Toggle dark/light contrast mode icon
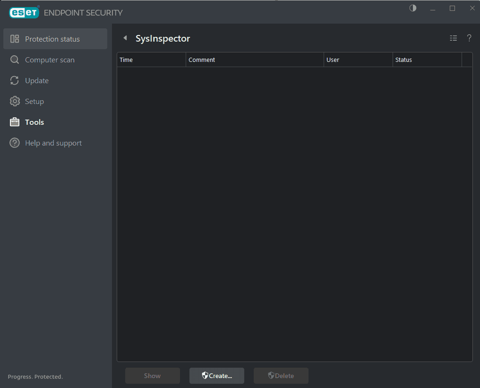This screenshot has height=388, width=480. pos(412,8)
